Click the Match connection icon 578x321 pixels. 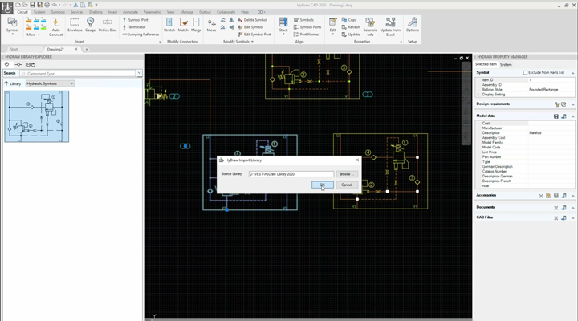(183, 25)
